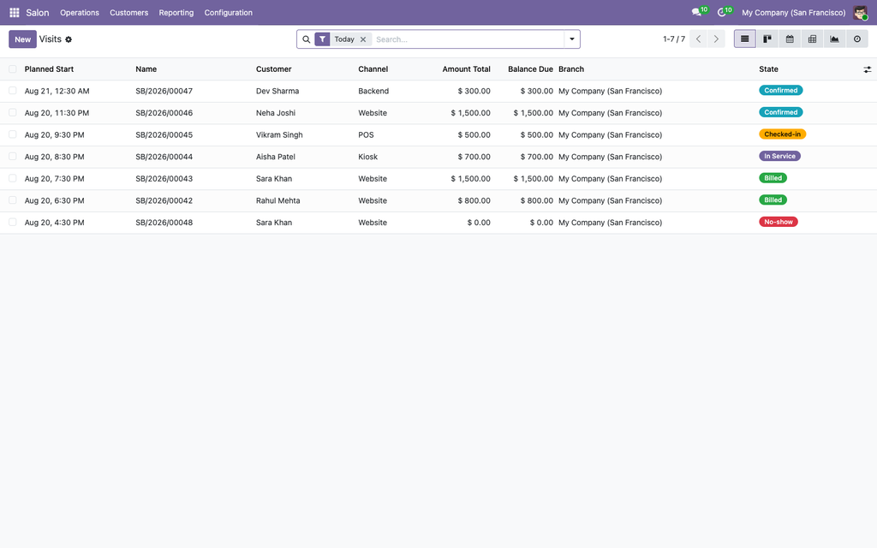Check the SB/2026/00043 row checkbox
This screenshot has width=877, height=548.
click(x=12, y=178)
